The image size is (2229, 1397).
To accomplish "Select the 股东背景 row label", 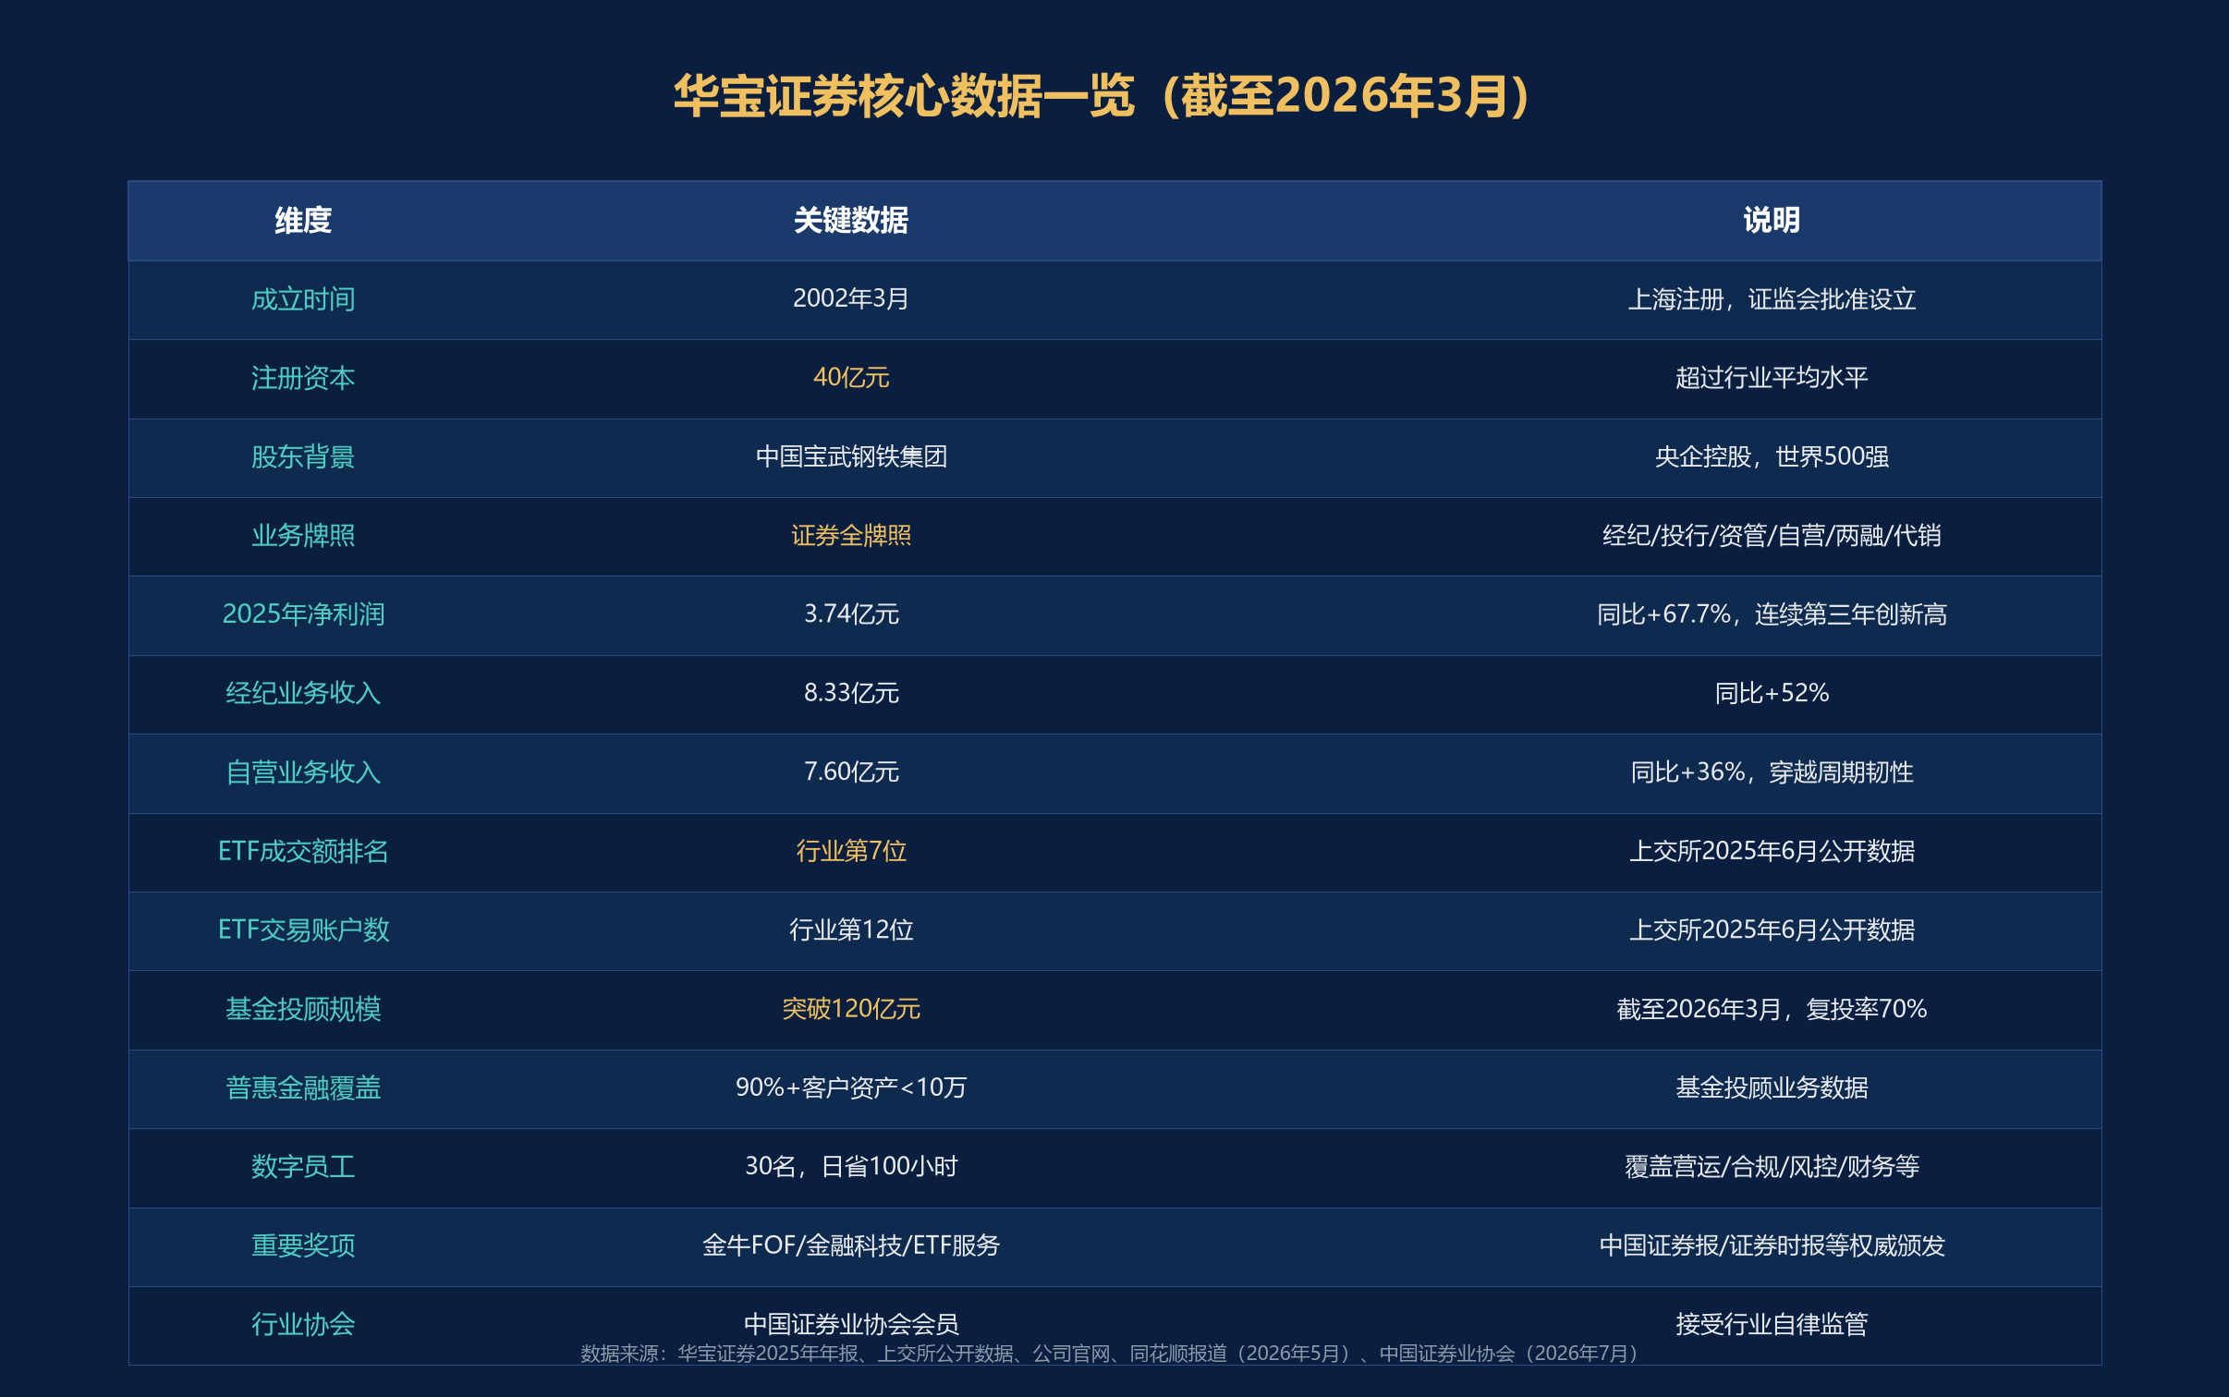I will [x=303, y=456].
